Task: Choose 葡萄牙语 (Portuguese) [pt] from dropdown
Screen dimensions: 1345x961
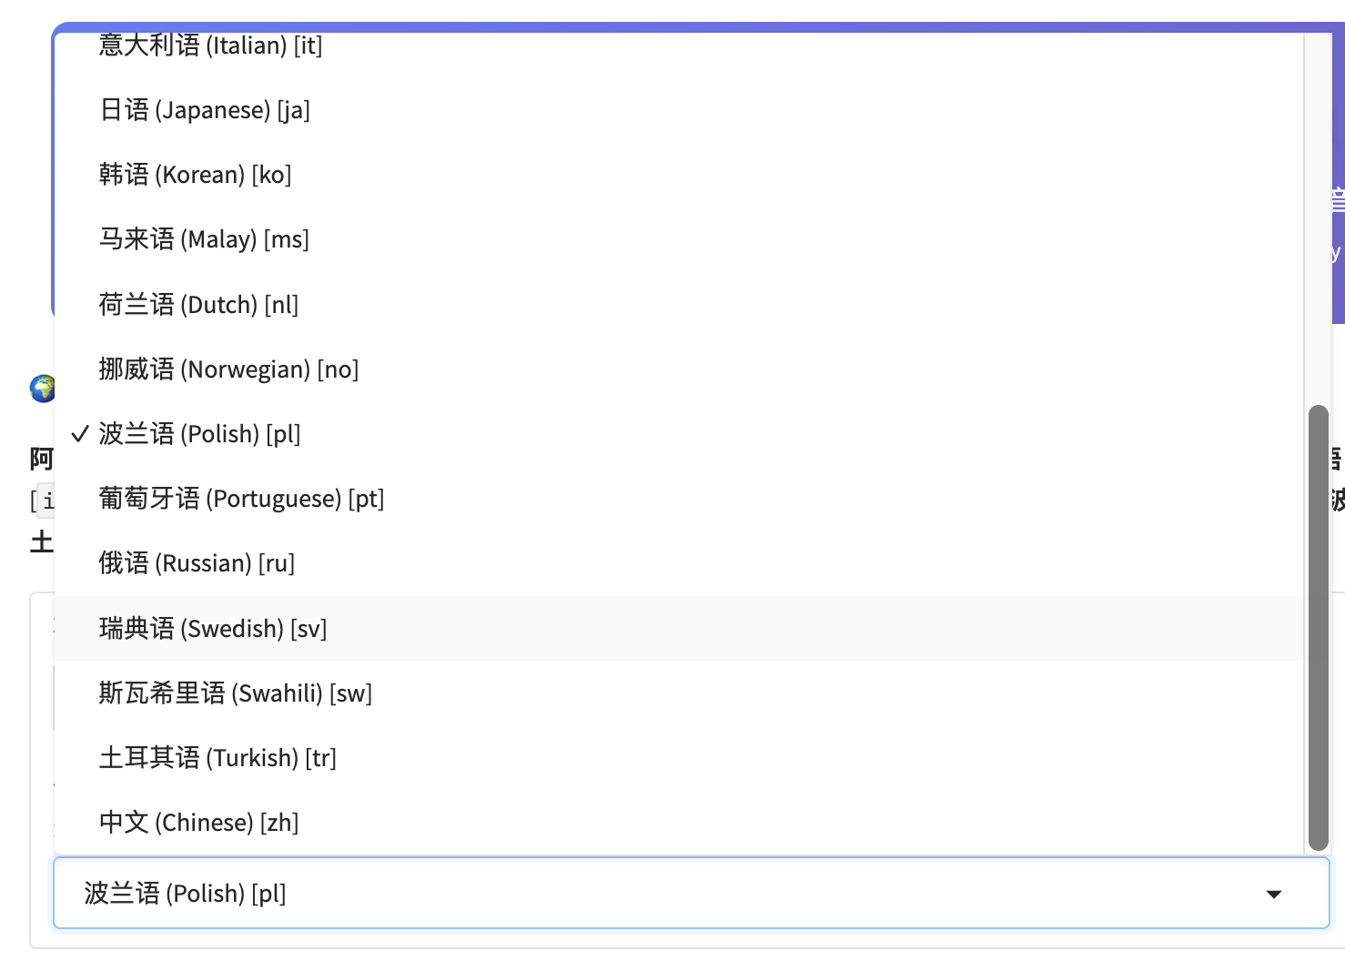Action: [241, 499]
